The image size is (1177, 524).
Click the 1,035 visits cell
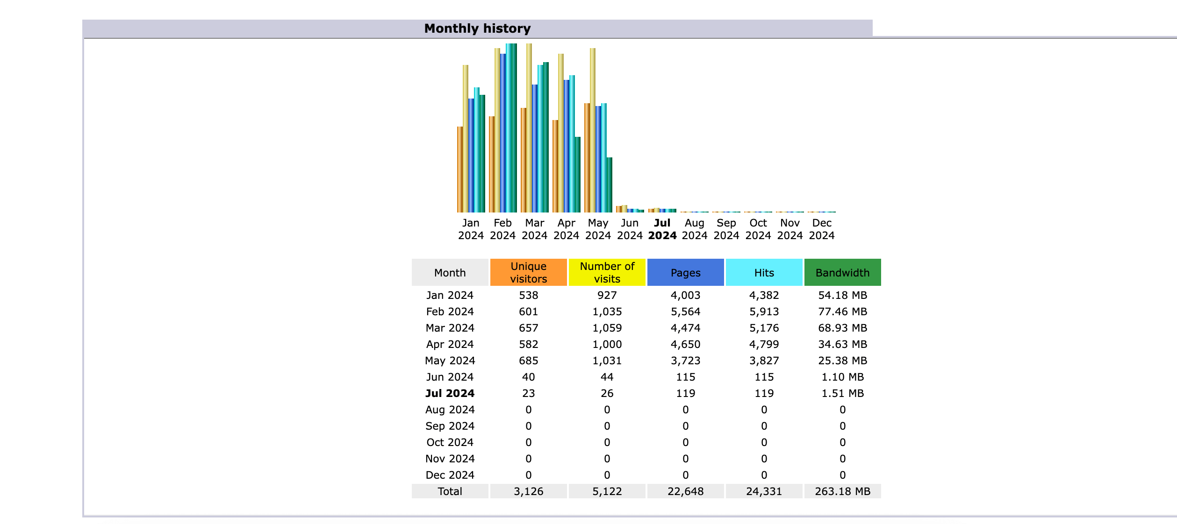click(607, 312)
